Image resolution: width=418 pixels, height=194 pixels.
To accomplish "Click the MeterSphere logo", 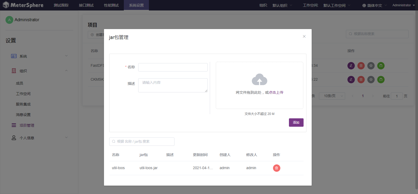I will tap(23, 5).
